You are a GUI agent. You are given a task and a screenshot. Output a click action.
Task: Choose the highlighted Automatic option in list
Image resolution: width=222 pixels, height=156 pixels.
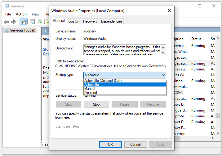125,85
